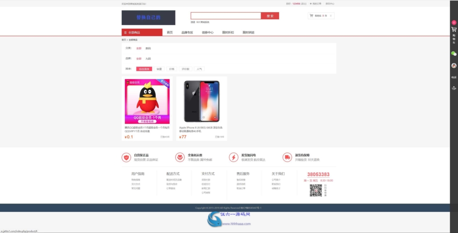Click the QR code in the footer
This screenshot has height=233, width=458.
click(316, 190)
